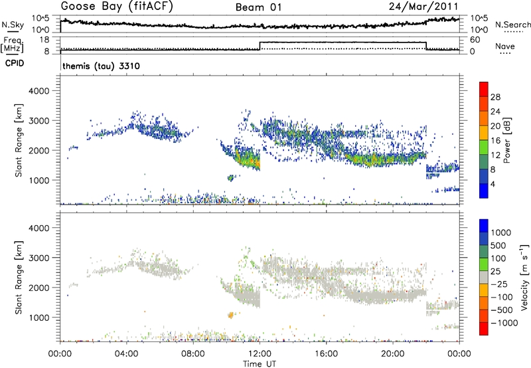Click the 24 label on Power colorbar
The image size is (531, 368).
(495, 112)
